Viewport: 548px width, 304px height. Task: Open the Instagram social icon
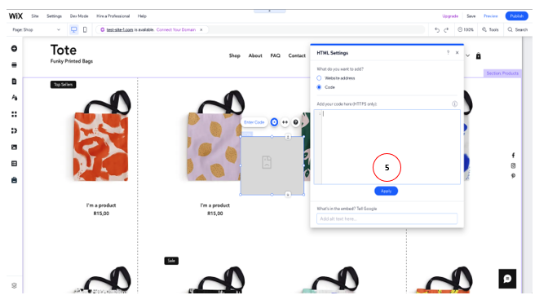coord(513,165)
